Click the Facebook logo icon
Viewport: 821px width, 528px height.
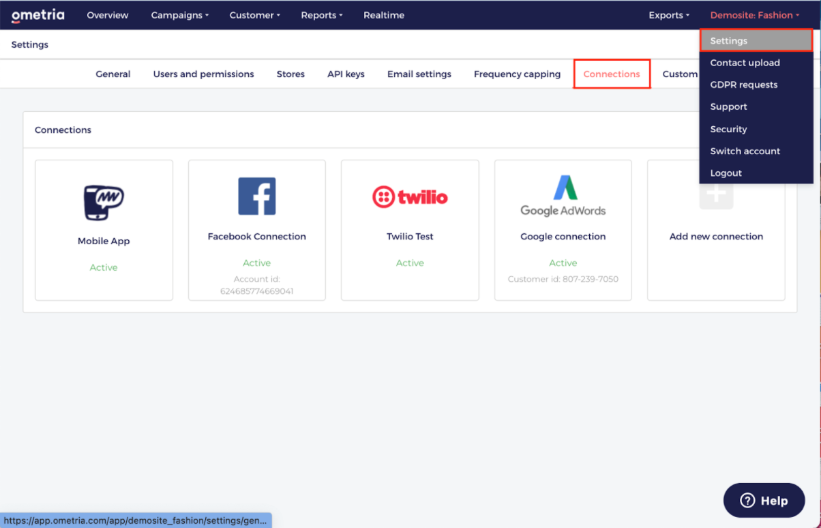[256, 196]
